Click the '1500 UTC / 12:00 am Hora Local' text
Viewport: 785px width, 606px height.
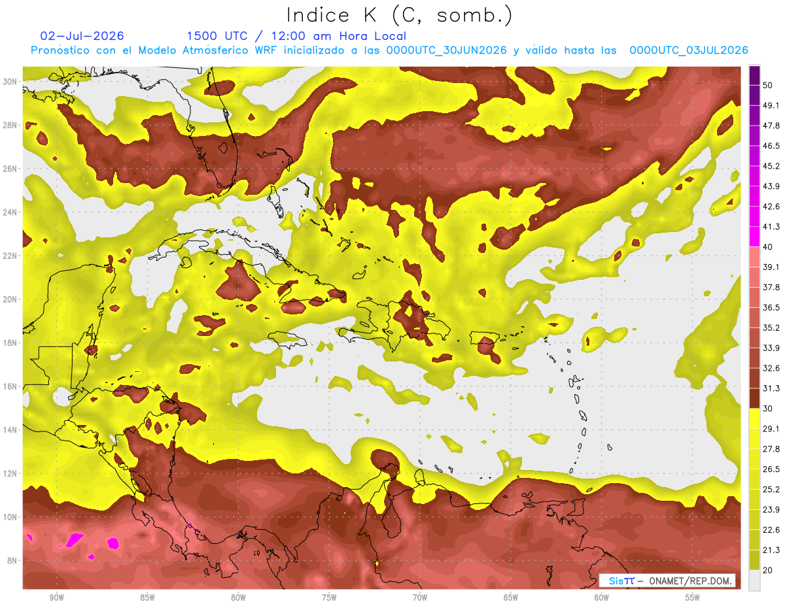(296, 37)
